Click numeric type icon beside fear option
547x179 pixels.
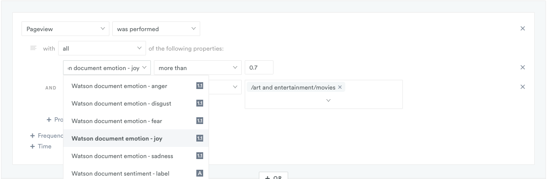(200, 121)
